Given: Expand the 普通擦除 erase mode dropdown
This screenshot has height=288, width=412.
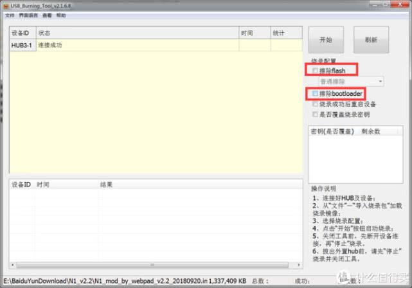Looking at the screenshot, I should [352, 82].
